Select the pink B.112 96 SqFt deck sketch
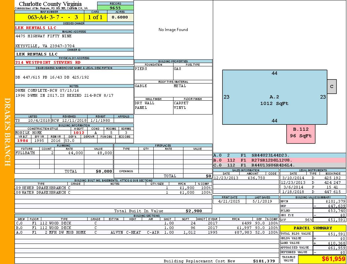Viewport: 347px width, 264px height. (301, 133)
